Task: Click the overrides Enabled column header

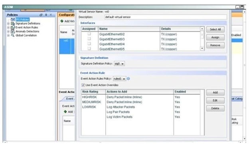Action: [187, 92]
